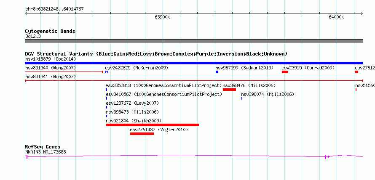This screenshot has height=180, width=375.
Task: Select the nsv967599 (Sudmant2013) label
Action: pyautogui.click(x=244, y=68)
